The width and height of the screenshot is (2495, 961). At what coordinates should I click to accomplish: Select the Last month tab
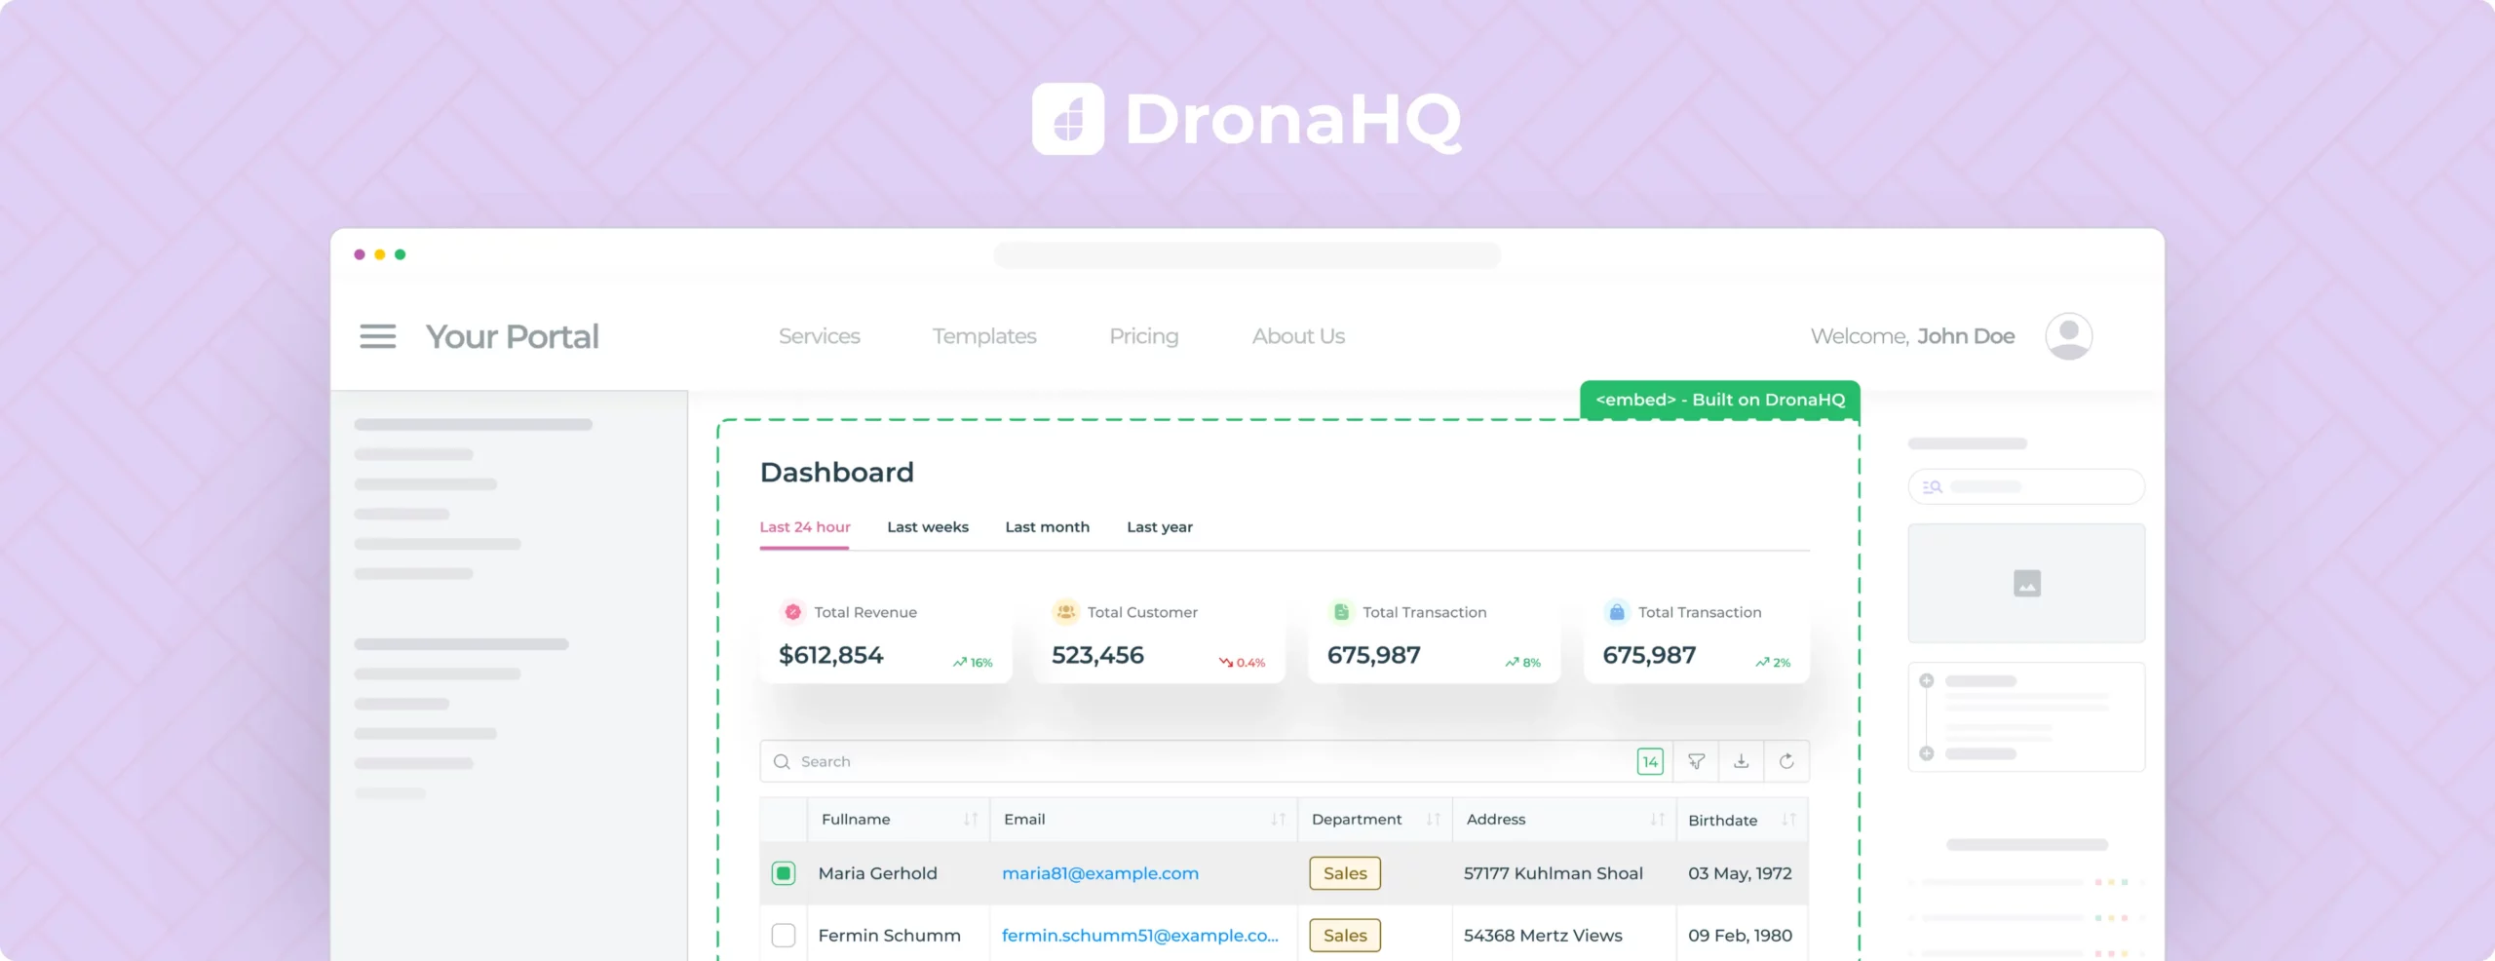pos(1047,527)
